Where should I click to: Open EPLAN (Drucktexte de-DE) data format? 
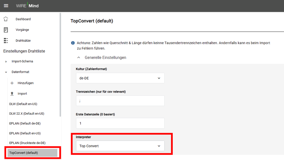(27, 143)
